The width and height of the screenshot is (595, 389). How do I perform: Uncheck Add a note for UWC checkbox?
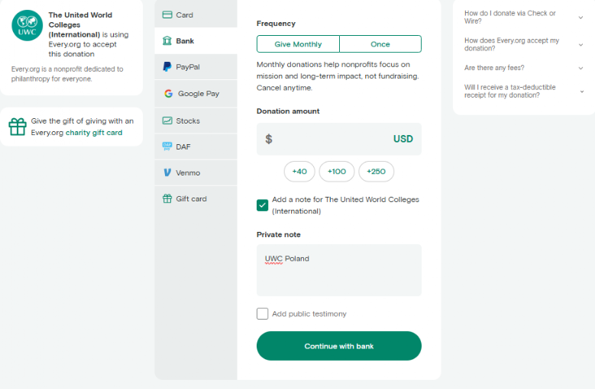point(262,205)
